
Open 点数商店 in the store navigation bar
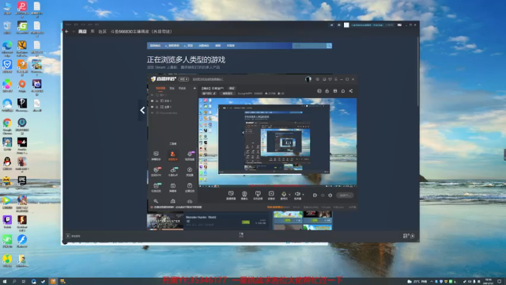pos(204,46)
